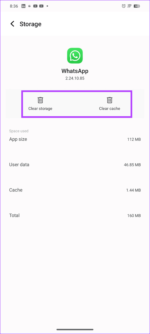
Task: Tap the Wi-Fi icon in the status bar
Action: click(129, 6)
